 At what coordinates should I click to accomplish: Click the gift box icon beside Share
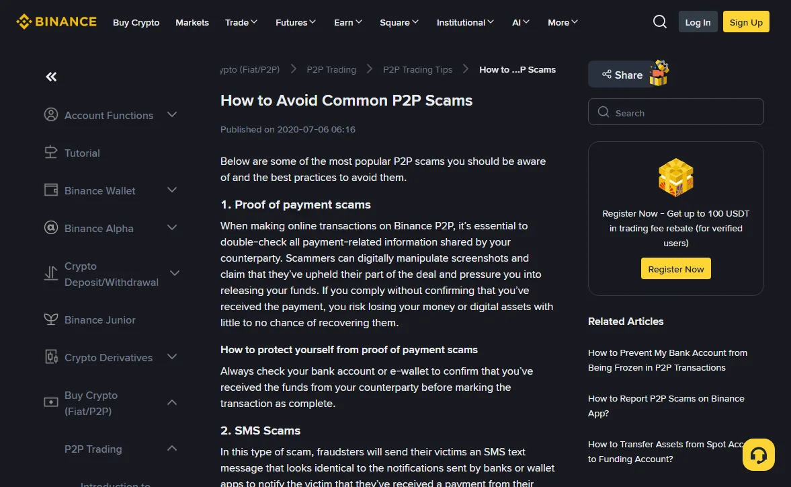[x=659, y=73]
